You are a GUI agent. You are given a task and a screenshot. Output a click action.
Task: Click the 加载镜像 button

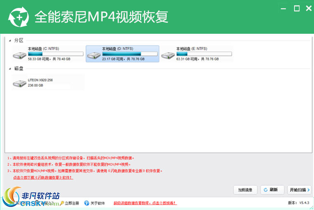245,190
